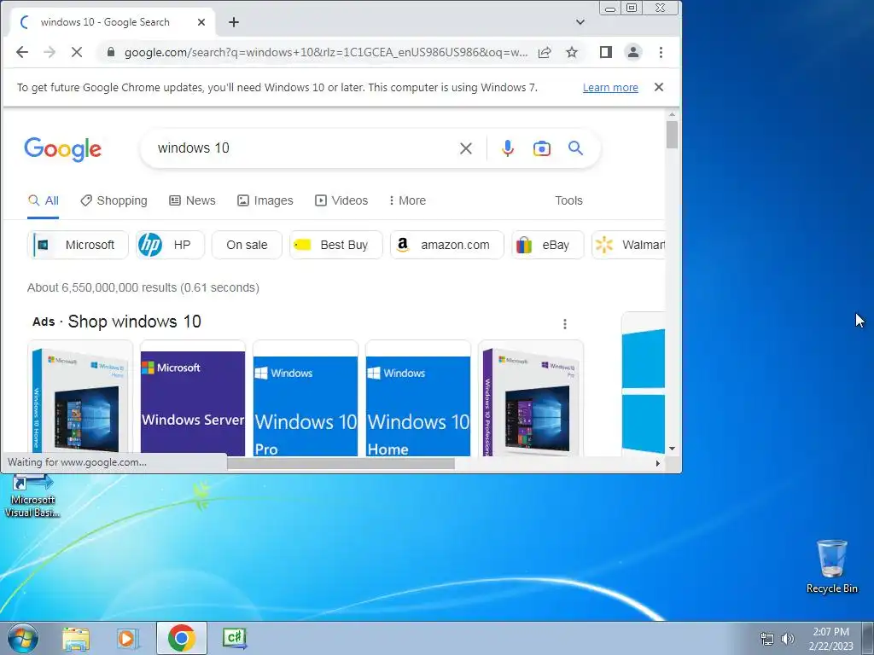Open the Windows 10 Home blue product ad

pos(418,398)
